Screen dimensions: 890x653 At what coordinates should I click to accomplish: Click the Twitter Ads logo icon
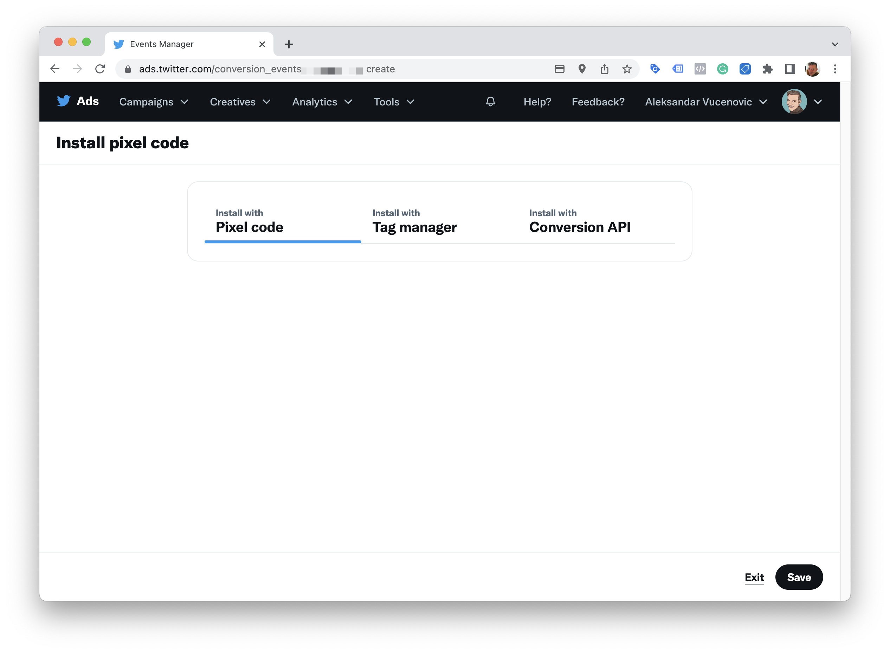(x=64, y=102)
